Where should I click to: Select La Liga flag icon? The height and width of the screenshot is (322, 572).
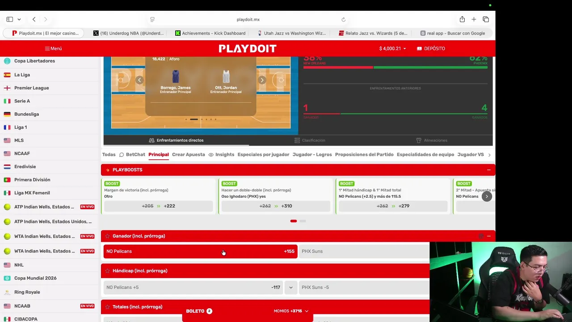tap(7, 75)
